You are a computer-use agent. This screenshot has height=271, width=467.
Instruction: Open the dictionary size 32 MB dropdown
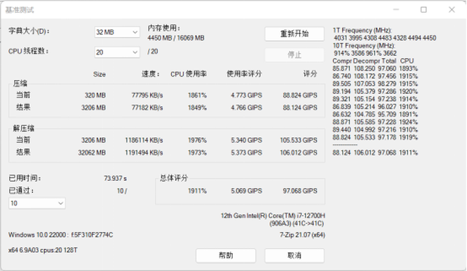(x=117, y=32)
